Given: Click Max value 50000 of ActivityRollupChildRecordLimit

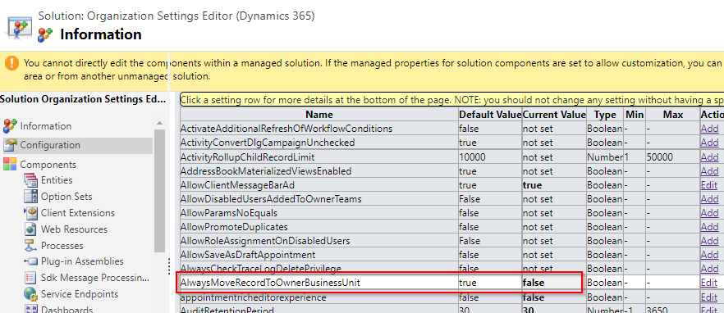Looking at the screenshot, I should 660,157.
